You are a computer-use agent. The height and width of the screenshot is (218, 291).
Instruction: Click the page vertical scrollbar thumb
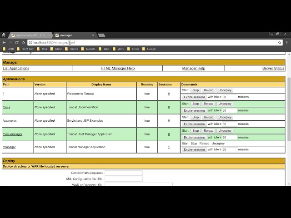(x=289, y=109)
